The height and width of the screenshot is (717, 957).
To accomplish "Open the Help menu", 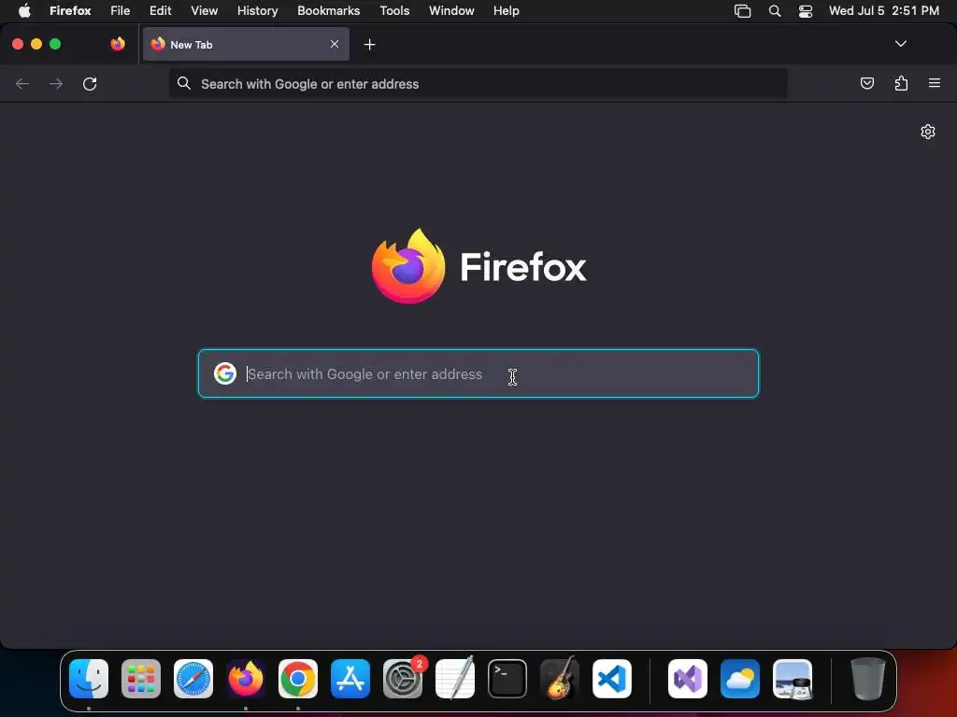I will pos(506,10).
